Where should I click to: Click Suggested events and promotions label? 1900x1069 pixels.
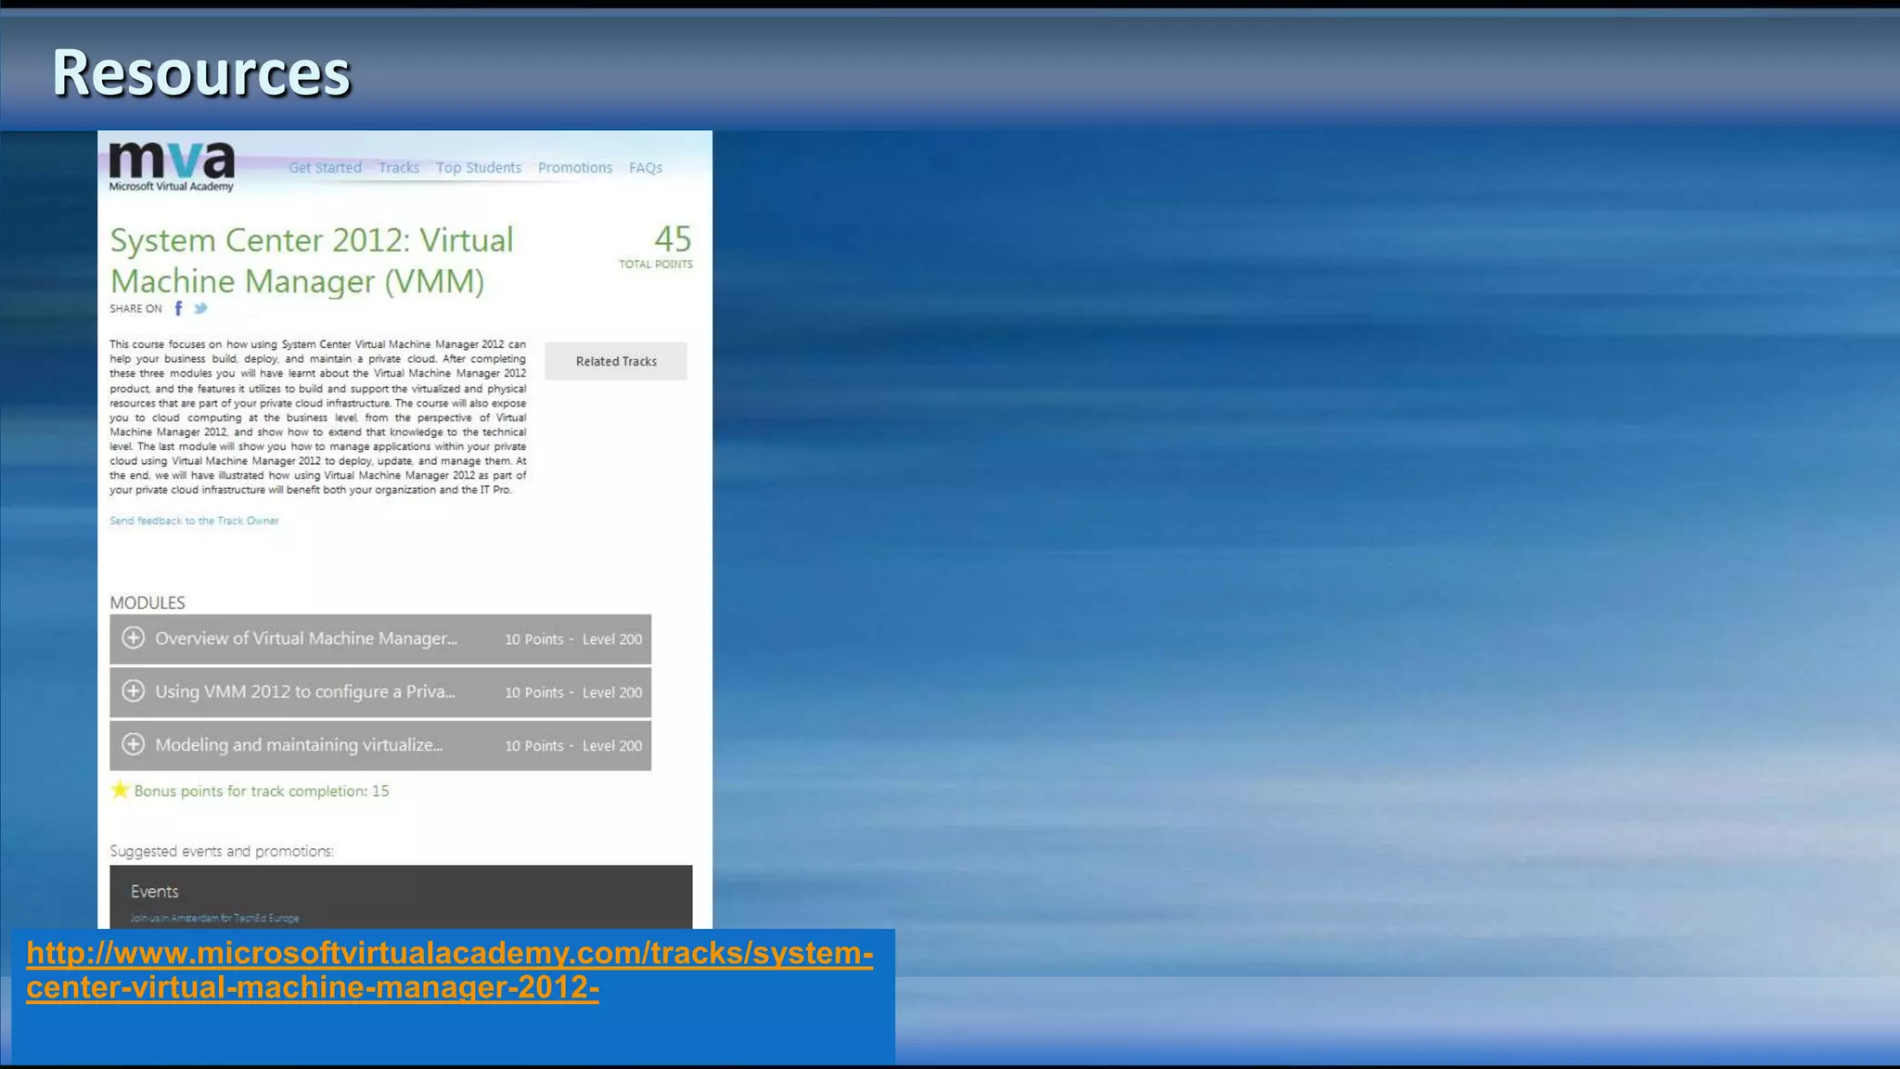tap(222, 851)
